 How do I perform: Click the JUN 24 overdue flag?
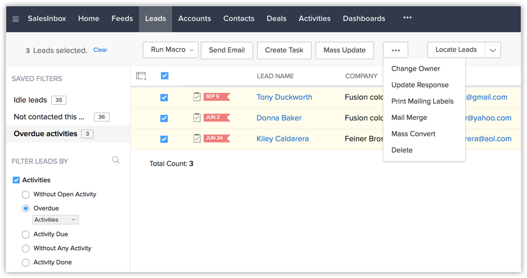[216, 138]
